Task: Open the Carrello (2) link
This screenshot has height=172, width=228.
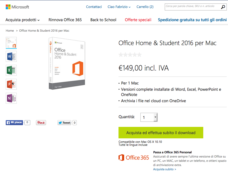Action: [x=145, y=7]
